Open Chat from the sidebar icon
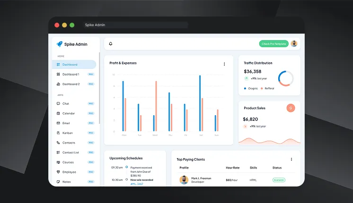Image resolution: width=353 pixels, height=203 pixels. [x=58, y=103]
